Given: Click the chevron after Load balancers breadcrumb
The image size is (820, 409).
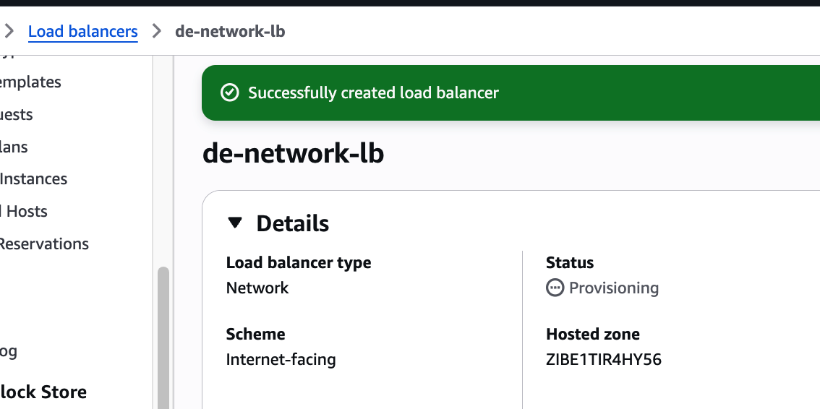Looking at the screenshot, I should coord(156,31).
